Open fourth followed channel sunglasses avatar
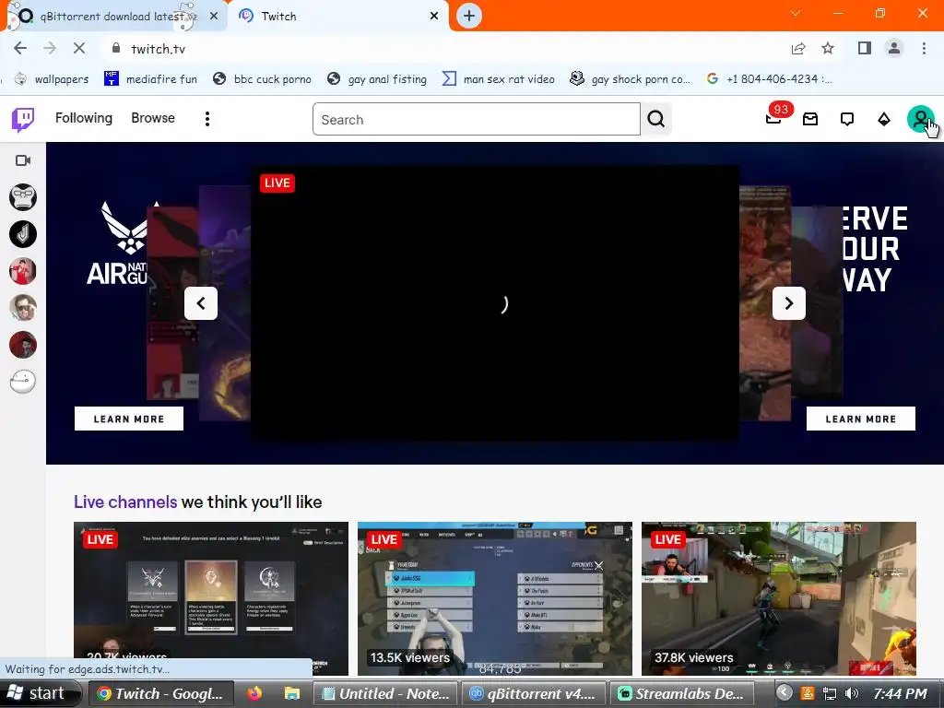The height and width of the screenshot is (708, 944). coord(23,308)
